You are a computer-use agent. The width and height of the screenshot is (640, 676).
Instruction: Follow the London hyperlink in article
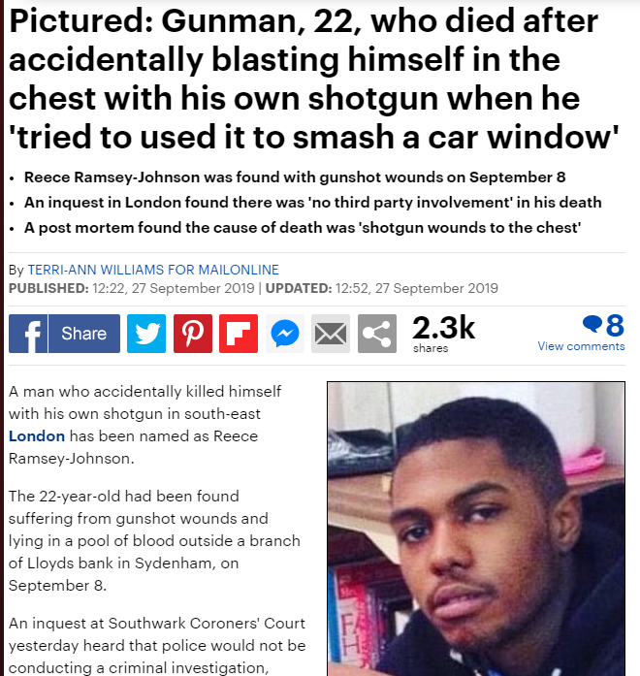click(x=37, y=436)
